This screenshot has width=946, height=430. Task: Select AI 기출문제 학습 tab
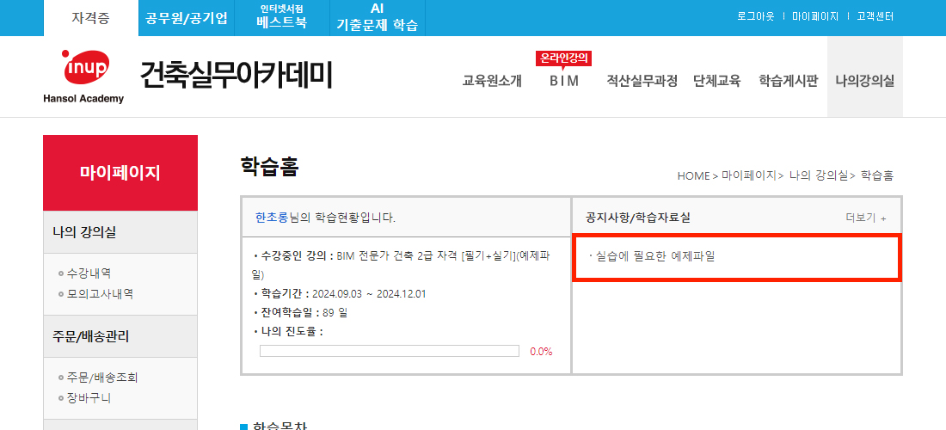tap(377, 17)
